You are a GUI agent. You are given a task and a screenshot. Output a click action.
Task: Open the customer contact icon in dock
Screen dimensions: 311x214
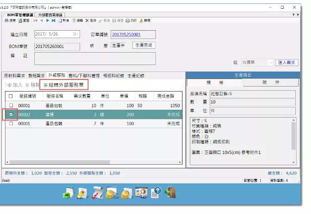tap(141, 193)
